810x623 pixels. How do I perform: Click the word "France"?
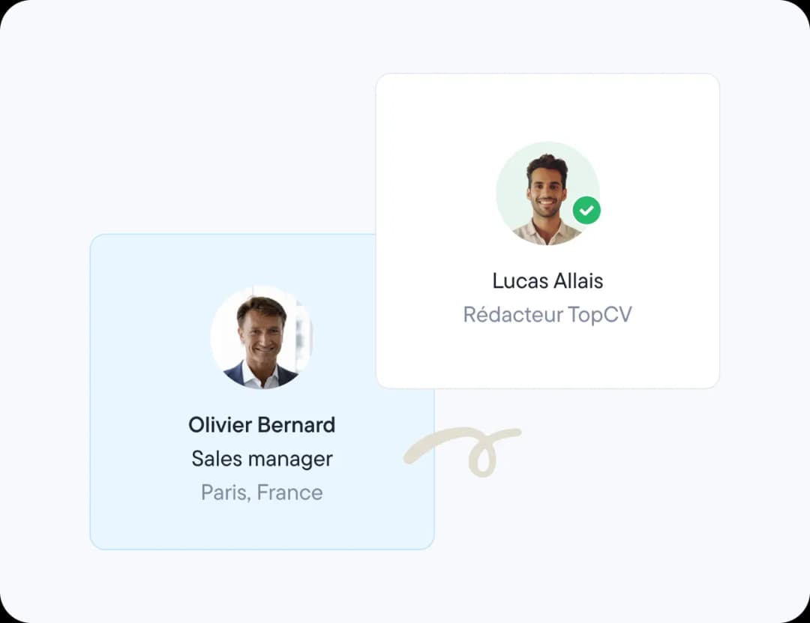(289, 493)
